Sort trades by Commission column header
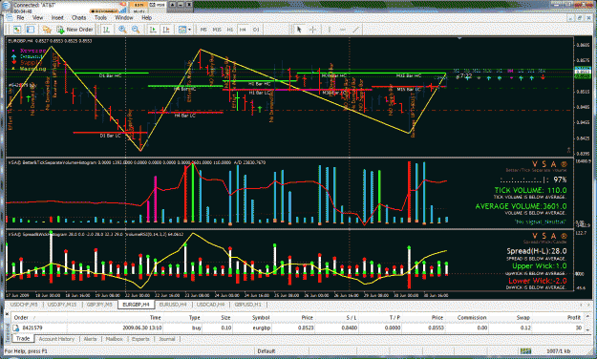Image resolution: width=597 pixels, height=359 pixels. tap(472, 318)
